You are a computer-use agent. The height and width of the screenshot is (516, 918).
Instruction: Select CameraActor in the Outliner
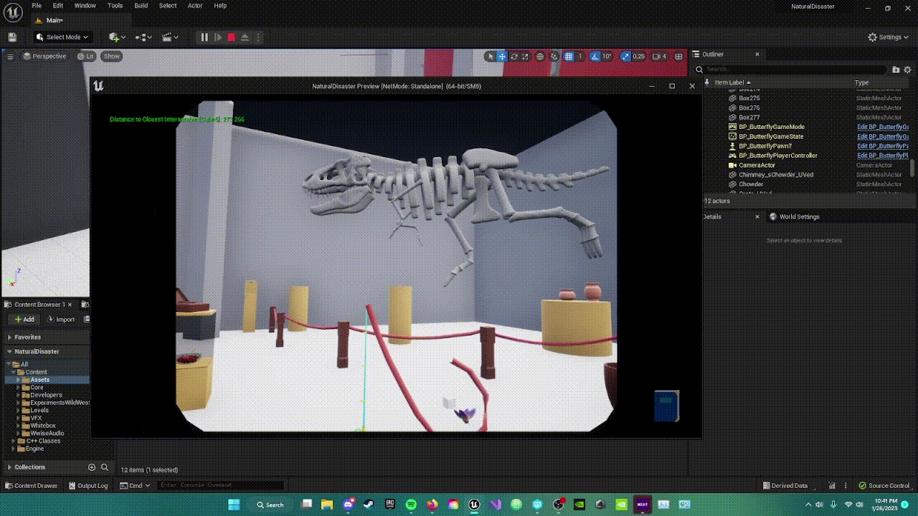757,166
